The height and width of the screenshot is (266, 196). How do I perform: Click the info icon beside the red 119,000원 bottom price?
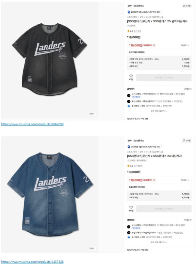click(154, 180)
